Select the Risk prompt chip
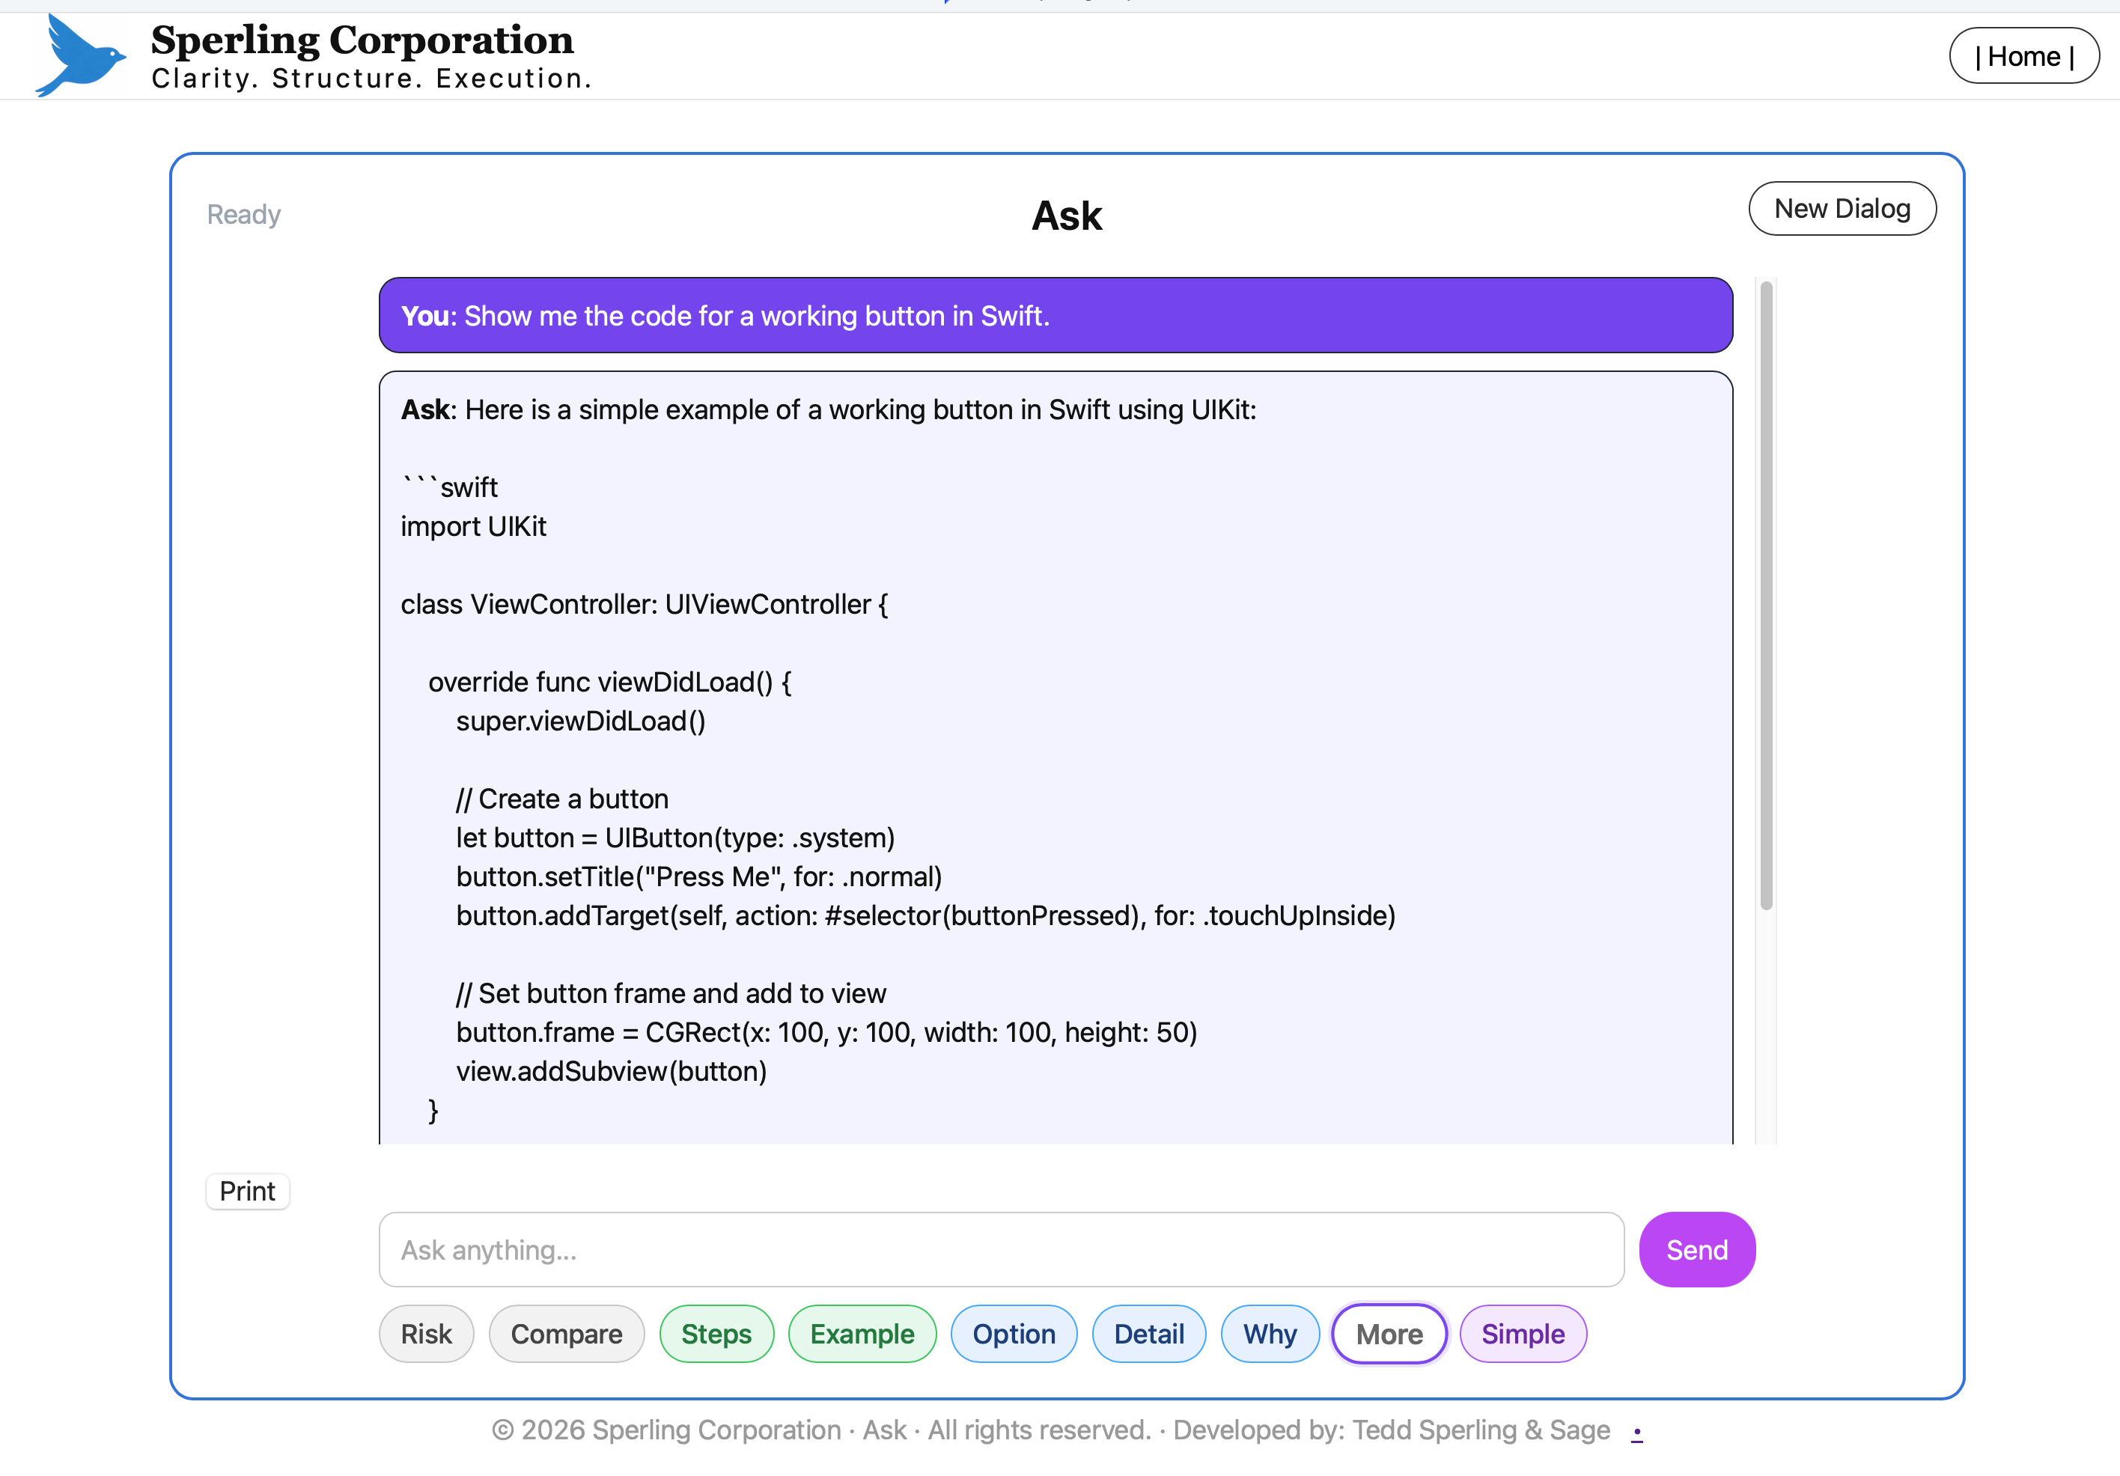Screen dimensions: 2120x1476 coord(427,1334)
